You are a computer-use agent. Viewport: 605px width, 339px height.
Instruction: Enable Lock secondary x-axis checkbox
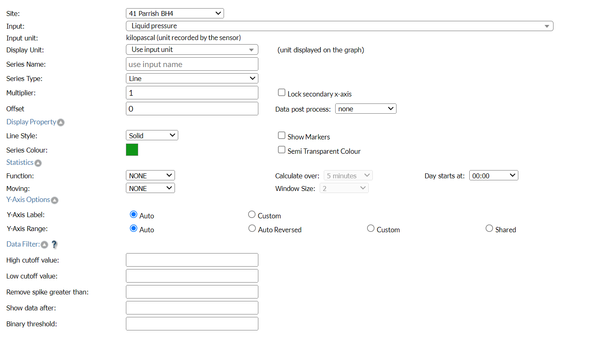(x=282, y=92)
